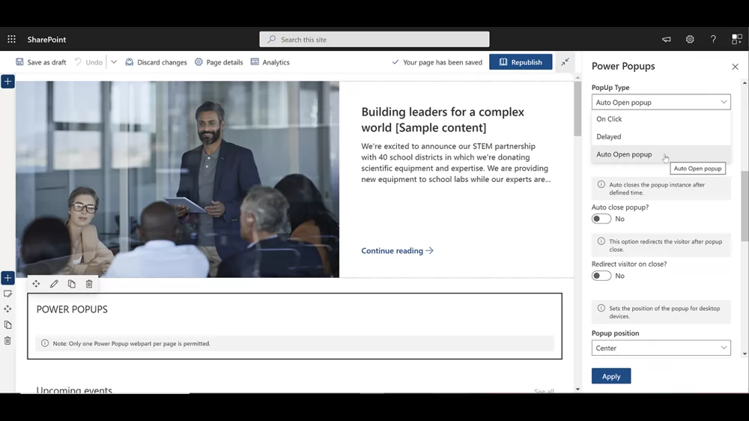749x421 pixels.
Task: Click the page vertical scrollbar thumb
Action: pyautogui.click(x=577, y=109)
